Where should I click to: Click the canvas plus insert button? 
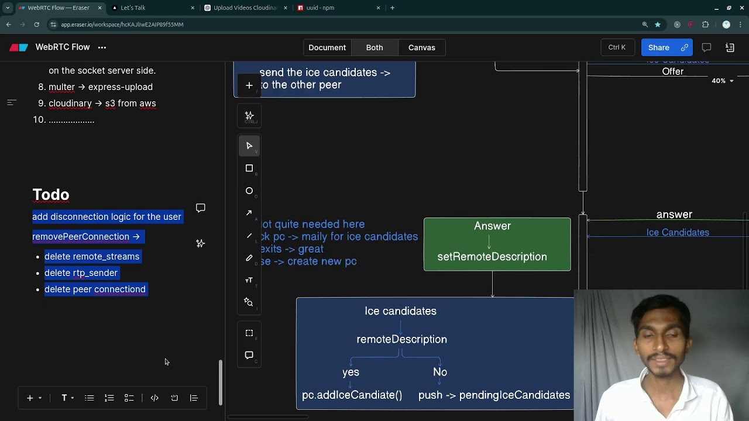pyautogui.click(x=249, y=85)
